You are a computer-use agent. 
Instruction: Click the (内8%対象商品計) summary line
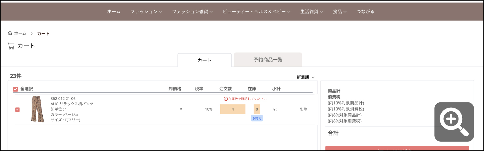(345, 115)
